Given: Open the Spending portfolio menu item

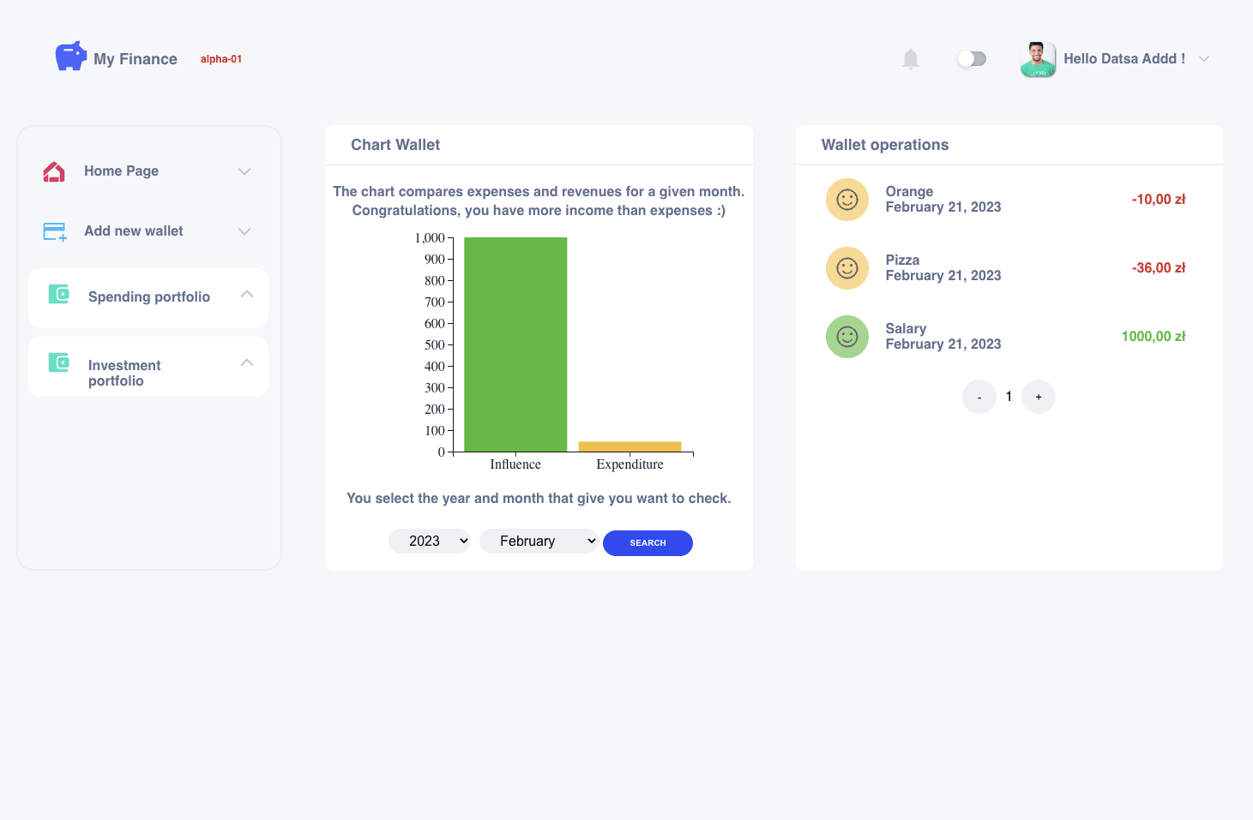Looking at the screenshot, I should click(x=149, y=297).
